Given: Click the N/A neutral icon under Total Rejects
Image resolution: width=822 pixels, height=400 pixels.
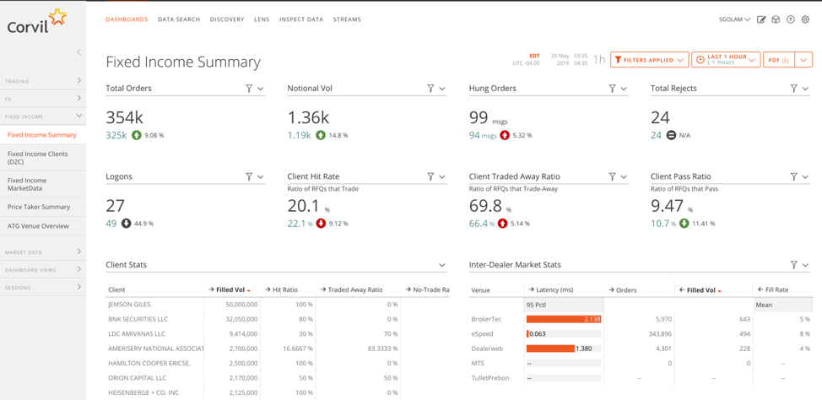Looking at the screenshot, I should [671, 135].
